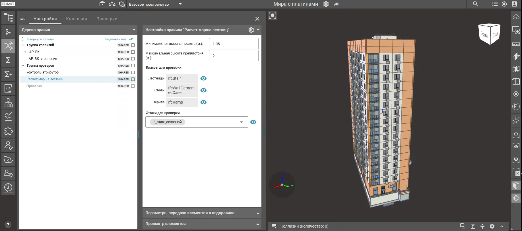Click the Минимальная ширина пролета input field
The height and width of the screenshot is (231, 522).
point(234,44)
